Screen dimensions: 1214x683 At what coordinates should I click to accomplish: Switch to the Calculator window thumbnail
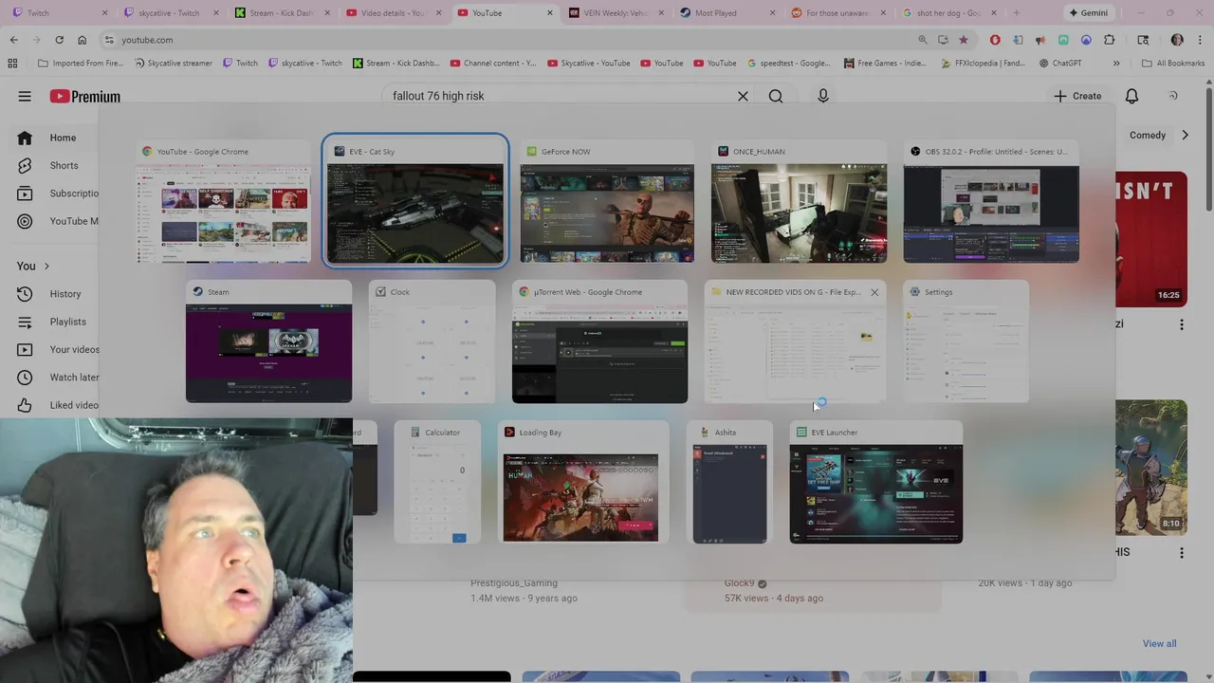[437, 482]
